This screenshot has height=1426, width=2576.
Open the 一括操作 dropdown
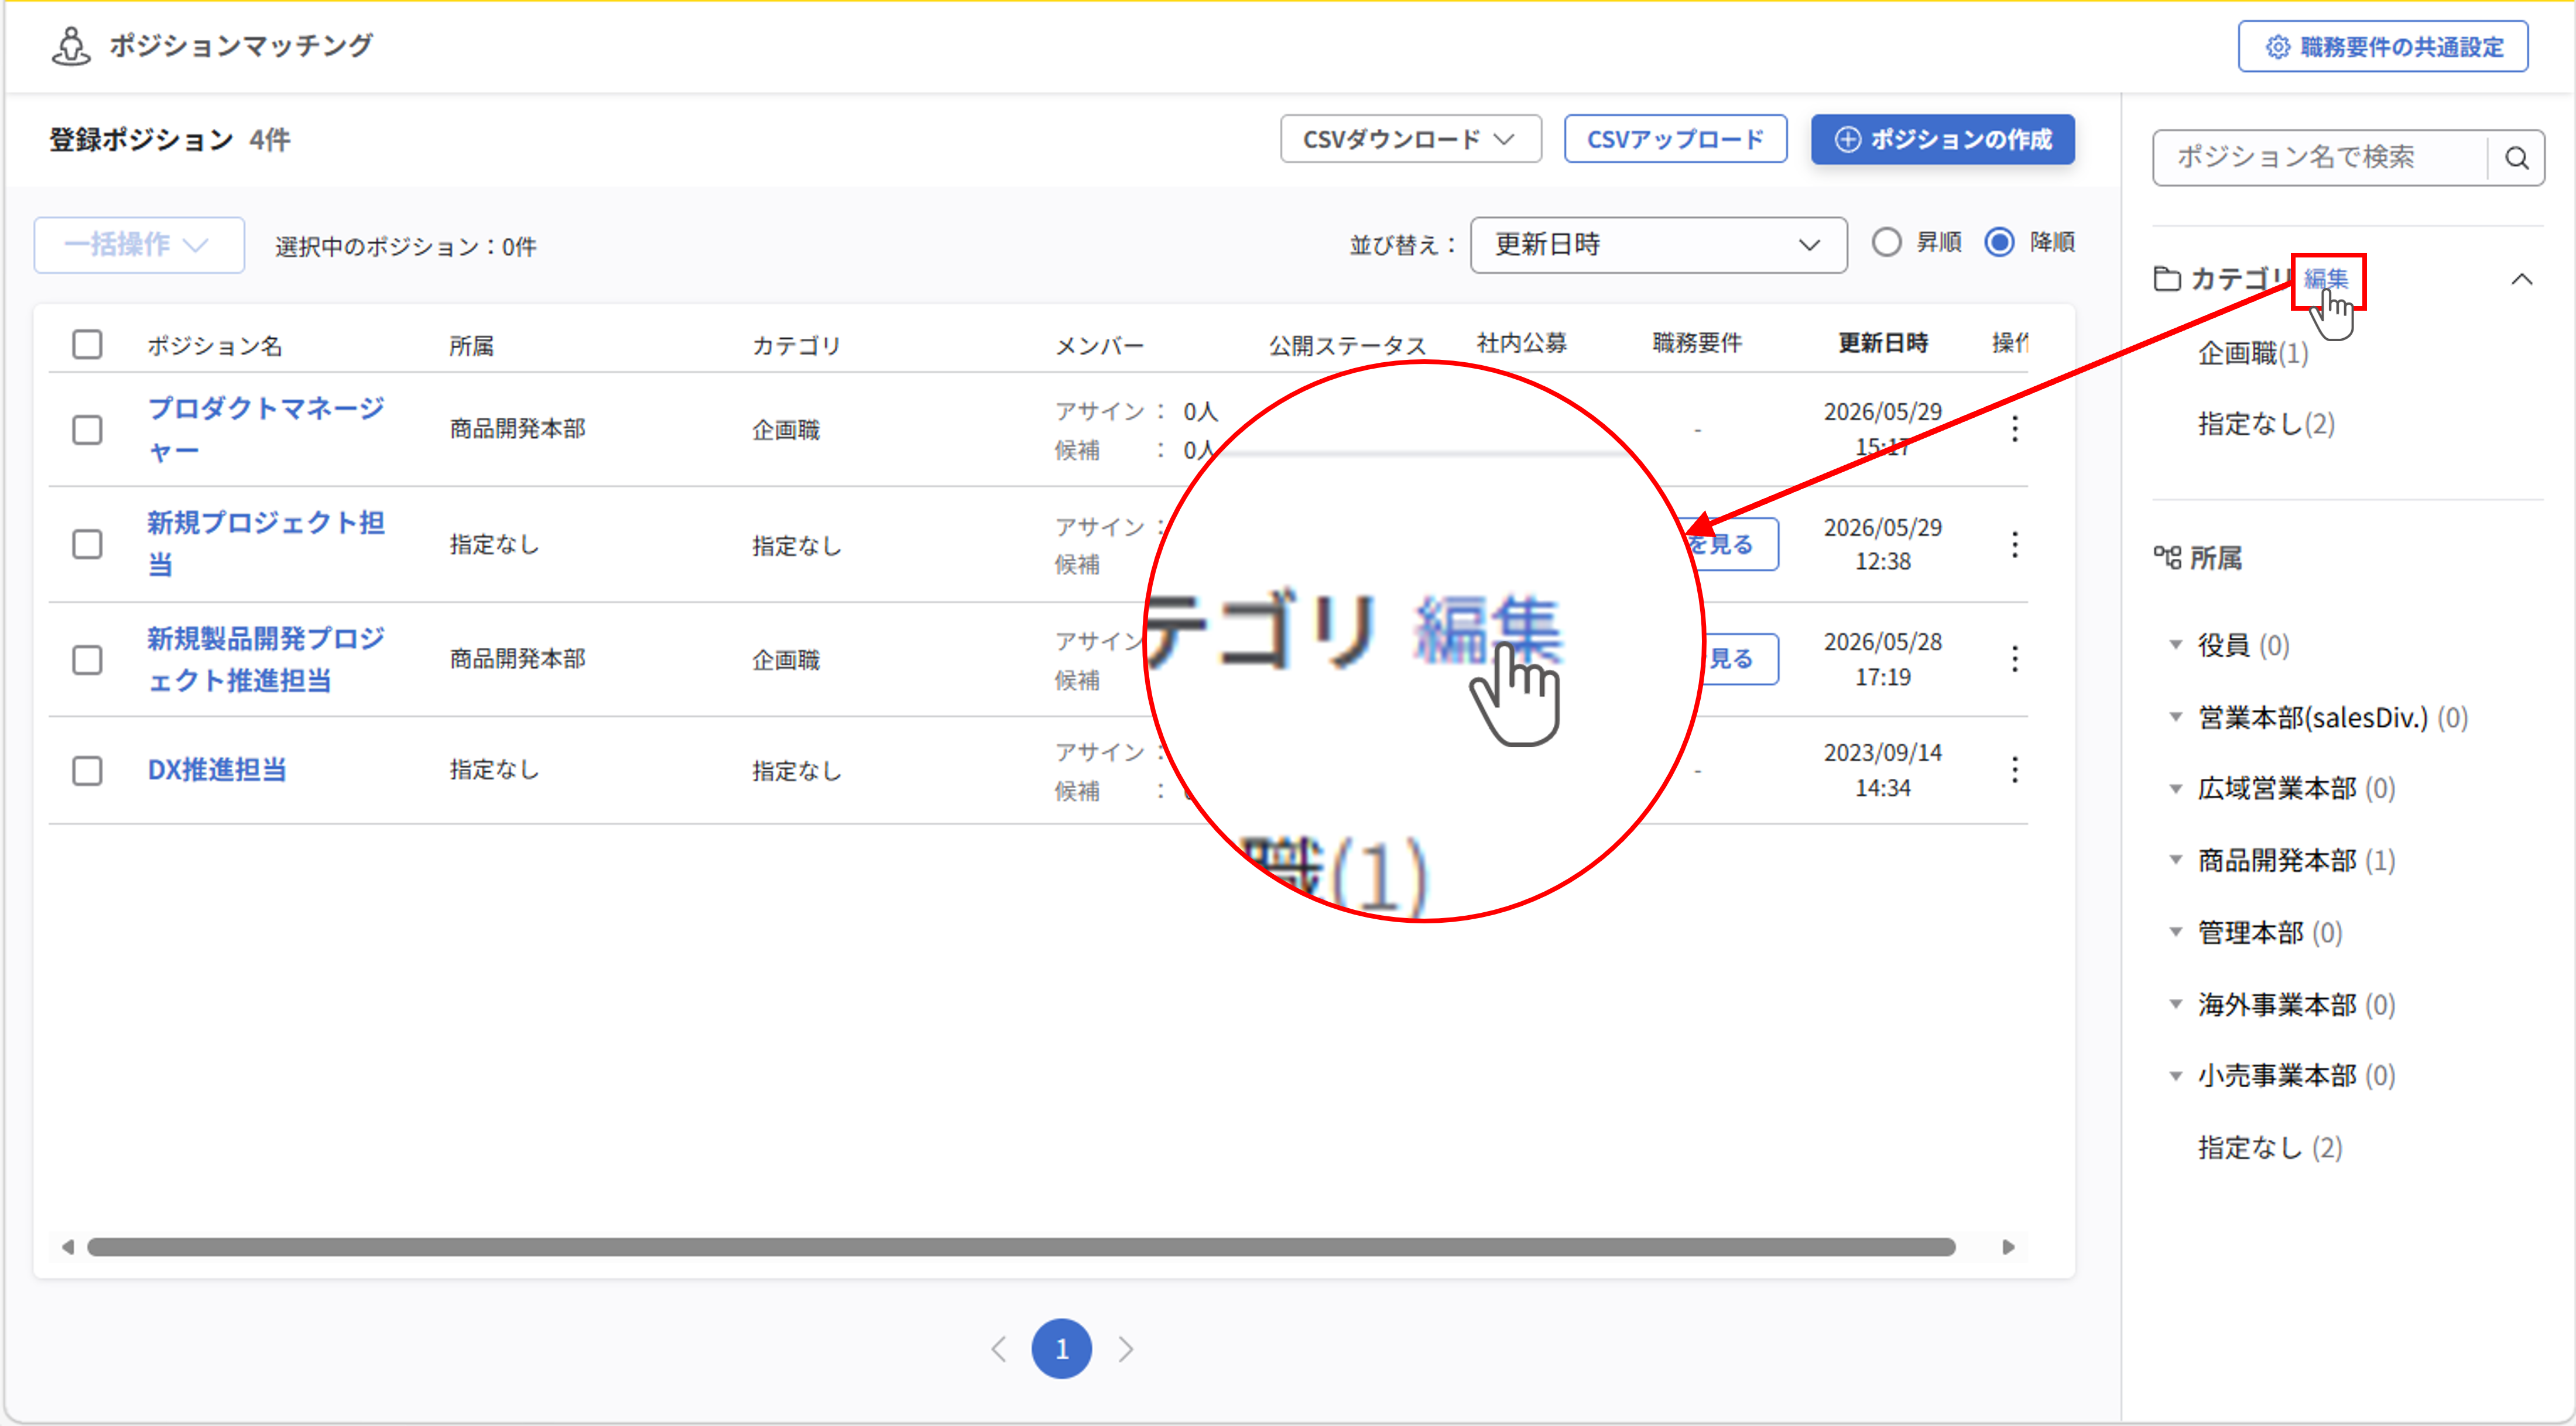pos(139,245)
